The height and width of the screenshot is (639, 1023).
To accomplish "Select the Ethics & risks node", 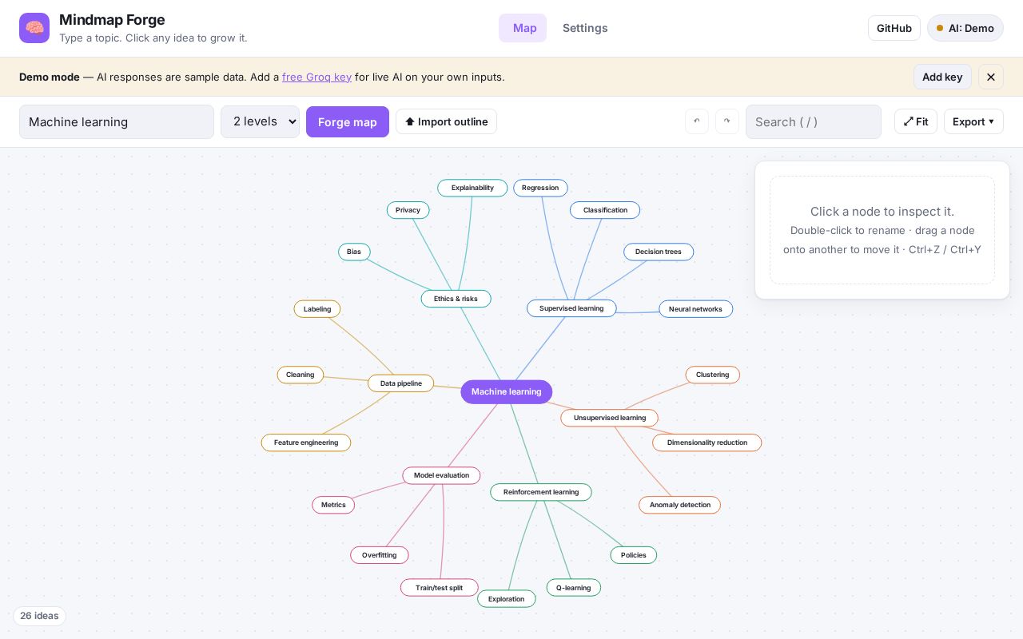I will [456, 299].
